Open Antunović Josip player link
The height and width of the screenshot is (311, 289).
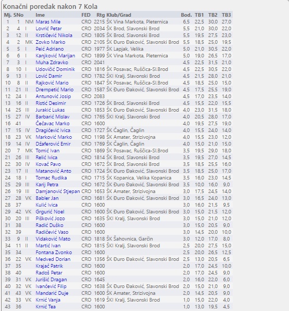click(x=53, y=97)
